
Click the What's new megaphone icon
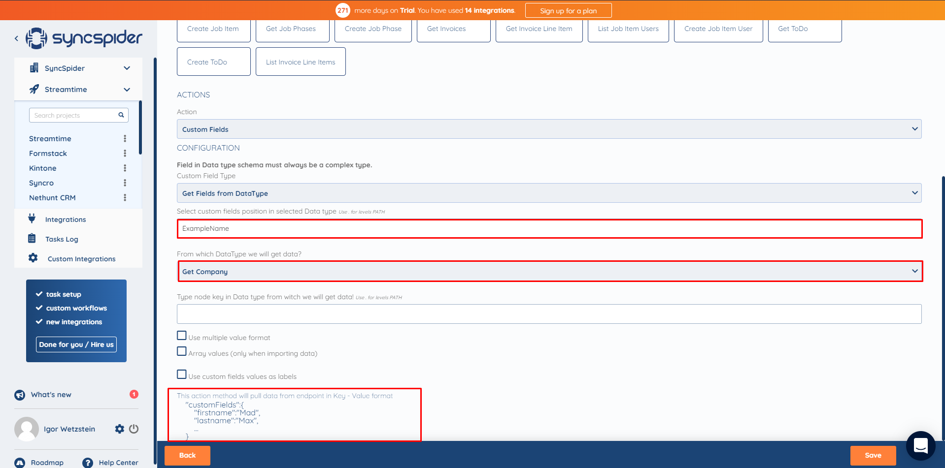click(x=20, y=395)
